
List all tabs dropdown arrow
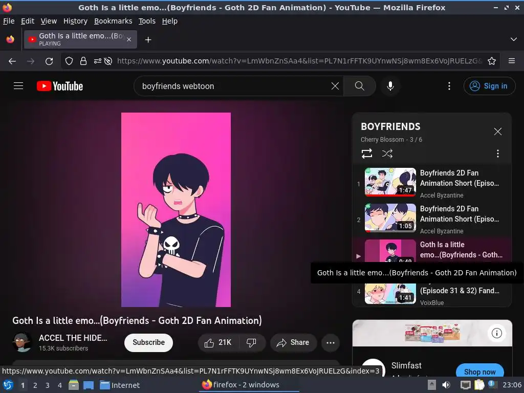click(x=514, y=39)
